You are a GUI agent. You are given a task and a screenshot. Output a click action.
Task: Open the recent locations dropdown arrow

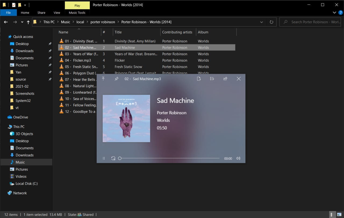coord(22,22)
